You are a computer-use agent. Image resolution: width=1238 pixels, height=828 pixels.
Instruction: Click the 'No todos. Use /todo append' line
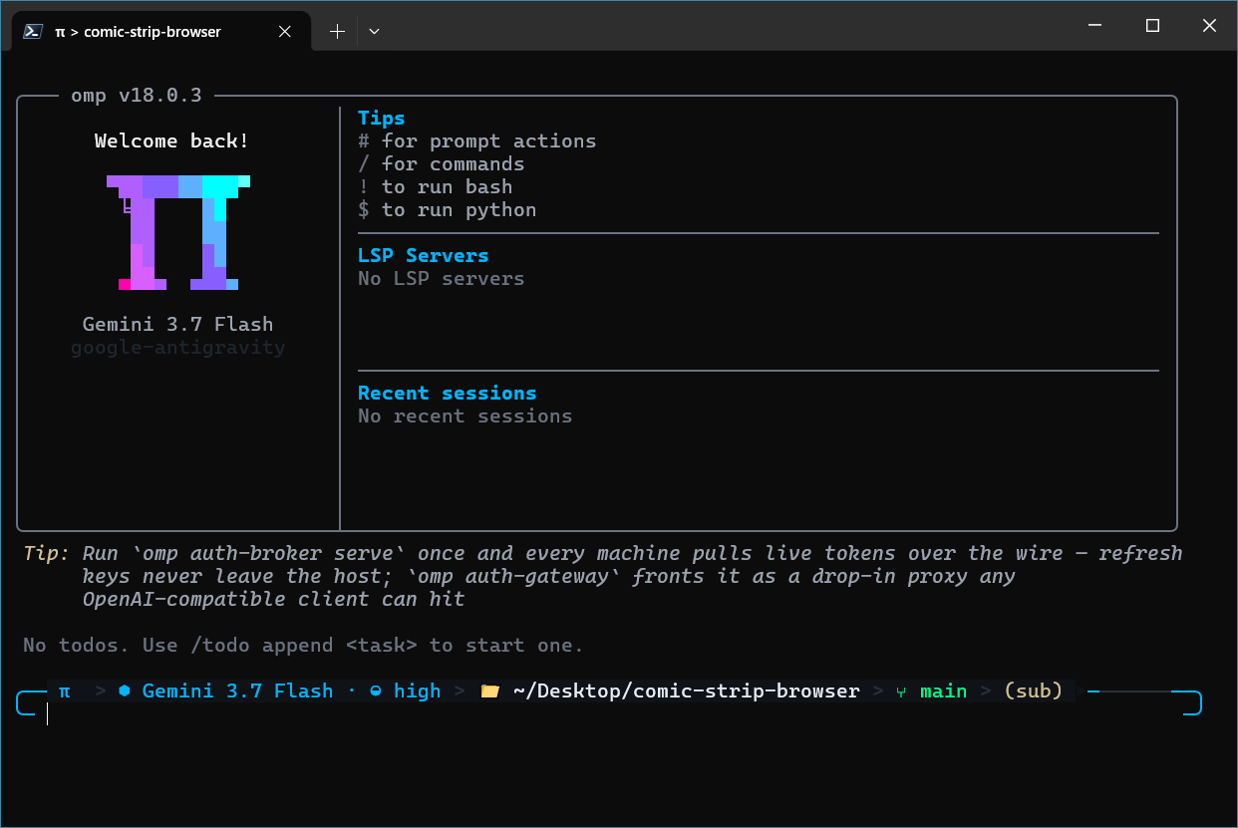pyautogui.click(x=304, y=645)
